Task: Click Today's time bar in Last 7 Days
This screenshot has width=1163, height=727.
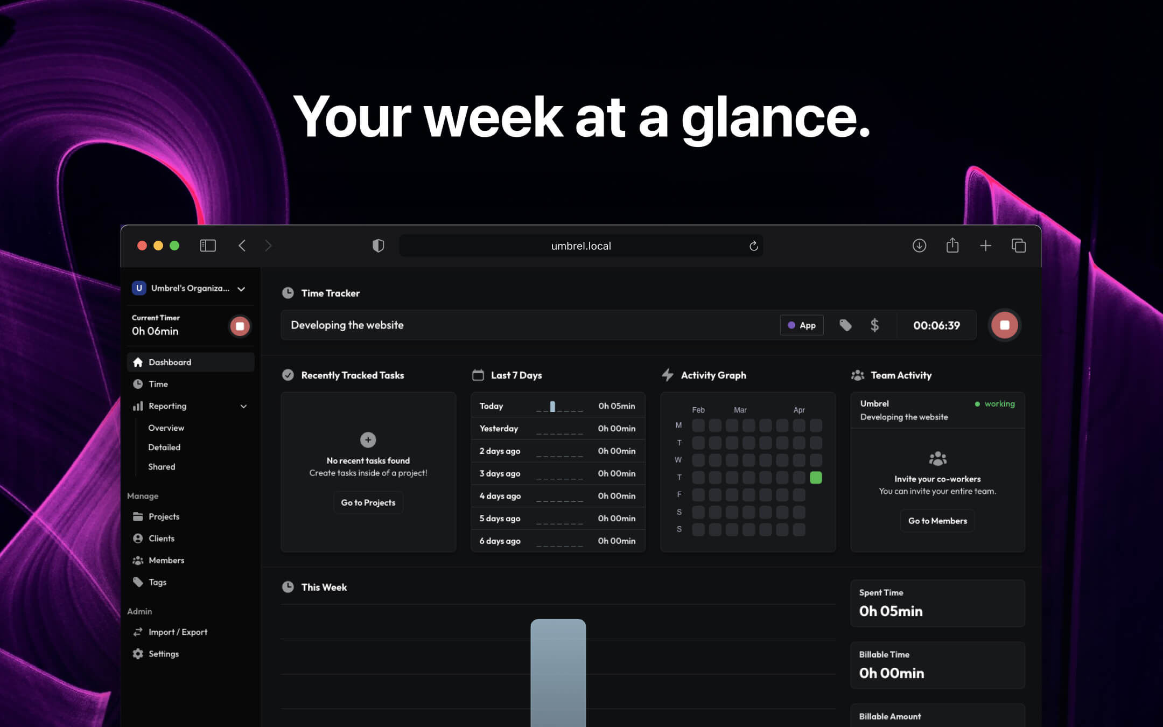Action: [552, 406]
